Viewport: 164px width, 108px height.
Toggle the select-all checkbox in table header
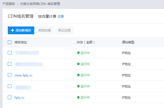click(10, 42)
